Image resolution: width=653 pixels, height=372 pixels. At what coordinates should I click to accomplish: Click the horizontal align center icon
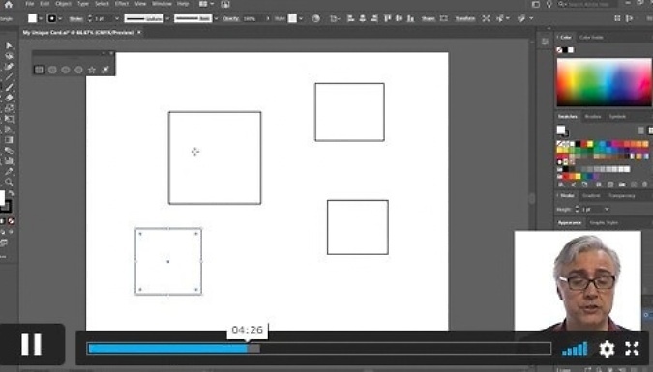coord(363,18)
